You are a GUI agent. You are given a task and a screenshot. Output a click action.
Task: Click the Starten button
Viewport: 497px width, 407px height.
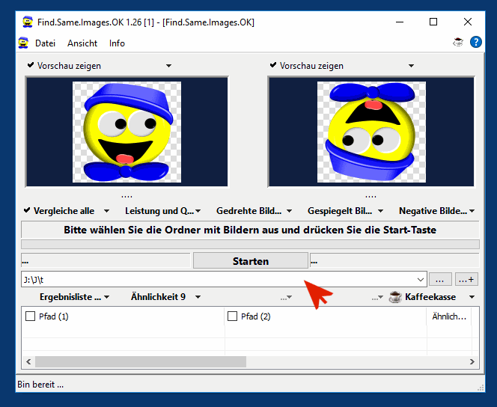point(251,261)
